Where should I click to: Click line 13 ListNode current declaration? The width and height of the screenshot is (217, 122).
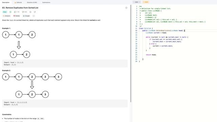[x=156, y=33]
